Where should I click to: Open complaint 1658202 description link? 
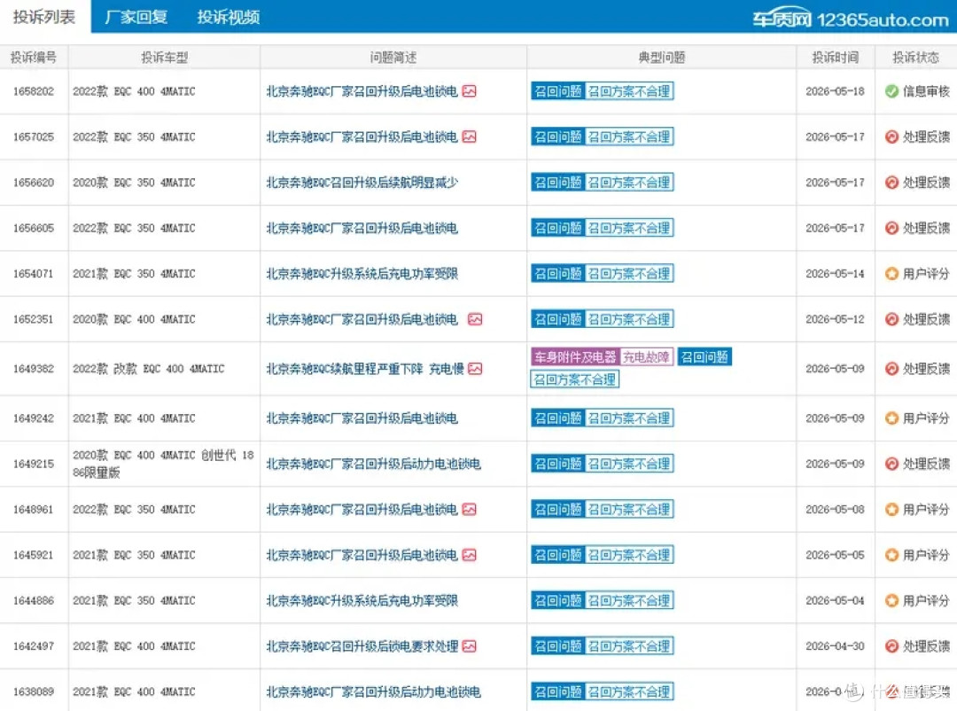362,91
